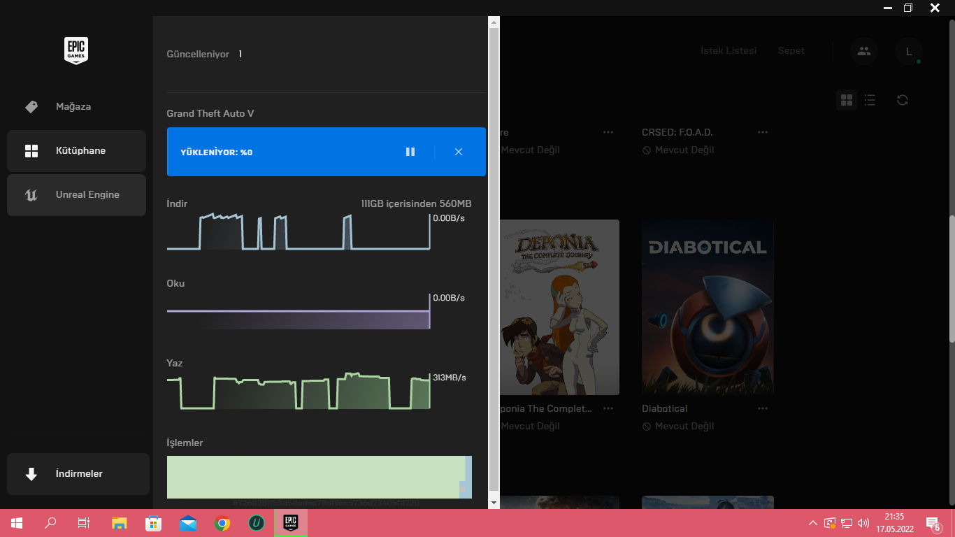This screenshot has height=537, width=955.
Task: Open Windows taskbar search
Action: (x=50, y=523)
